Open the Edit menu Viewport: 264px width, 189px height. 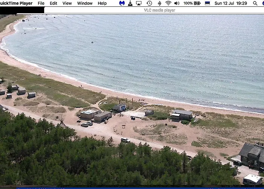[x=54, y=3]
